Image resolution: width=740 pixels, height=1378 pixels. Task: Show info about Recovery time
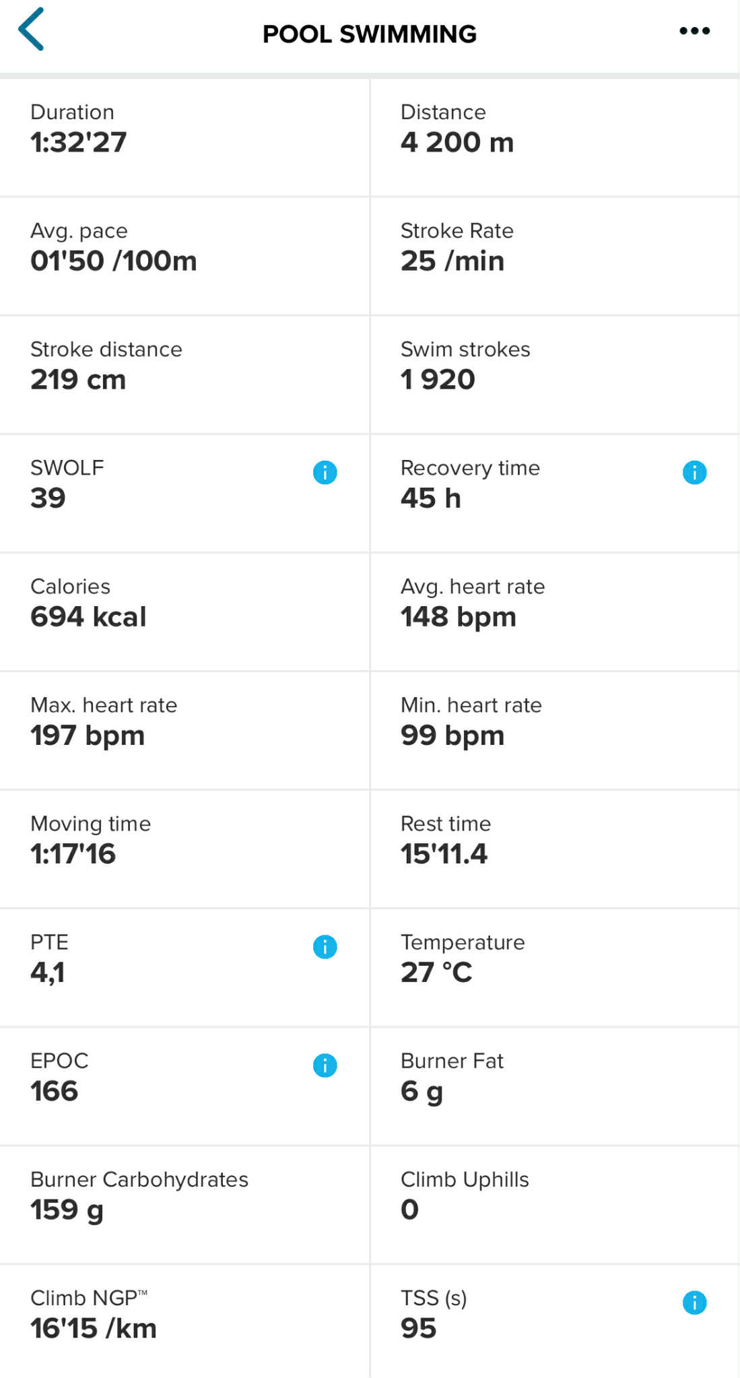(x=694, y=473)
